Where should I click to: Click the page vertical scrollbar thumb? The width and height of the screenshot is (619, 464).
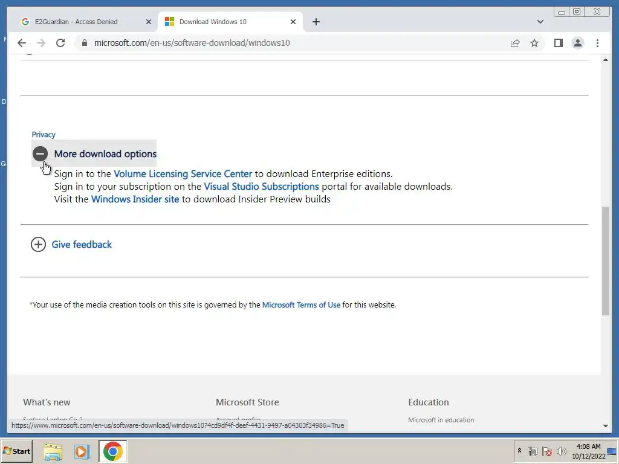point(606,260)
